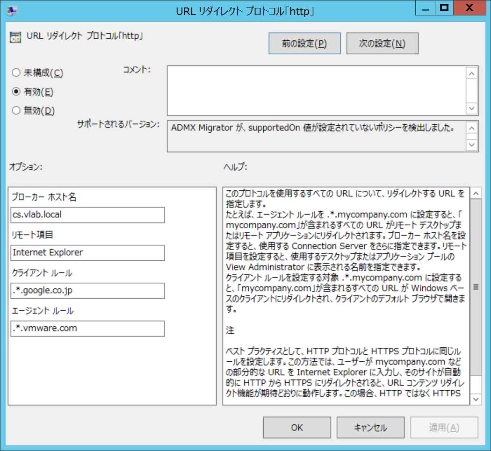Minimize the URL リダイレクト dialog window

point(425,8)
